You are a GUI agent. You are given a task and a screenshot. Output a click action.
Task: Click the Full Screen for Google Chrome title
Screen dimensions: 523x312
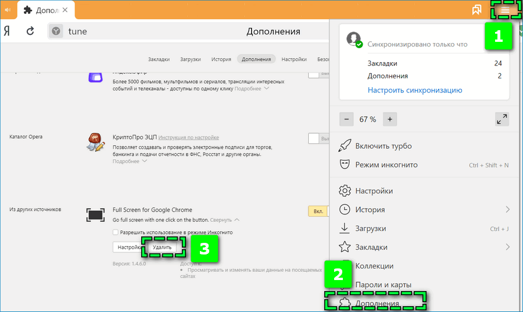tap(152, 210)
